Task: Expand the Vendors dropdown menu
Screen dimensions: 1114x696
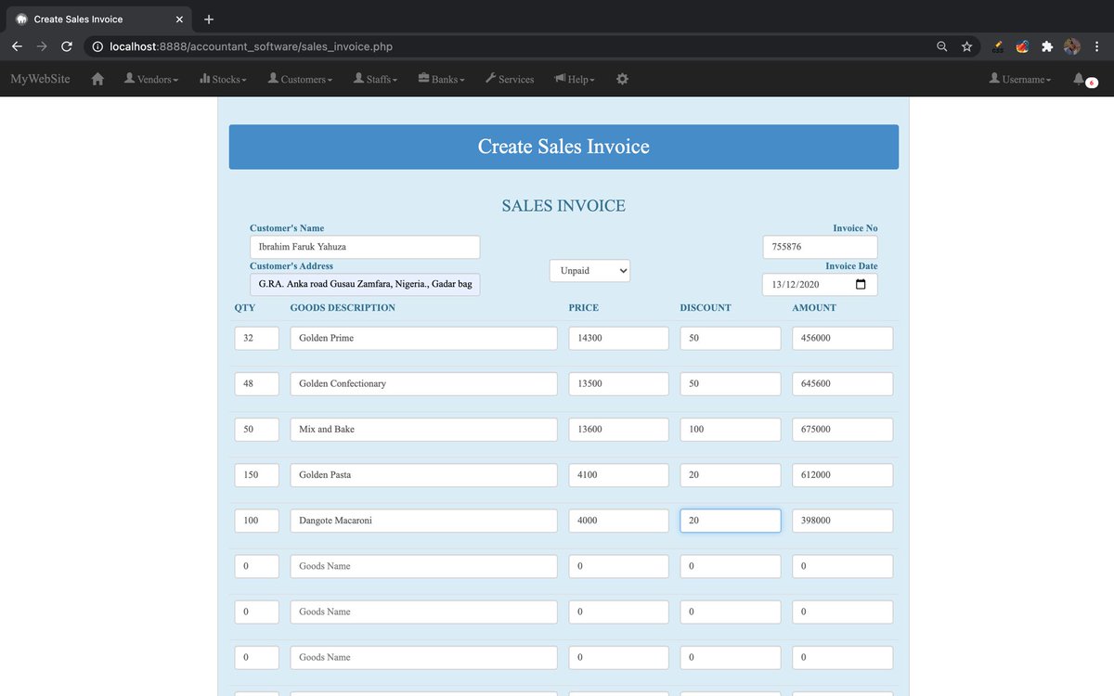Action: coord(151,79)
